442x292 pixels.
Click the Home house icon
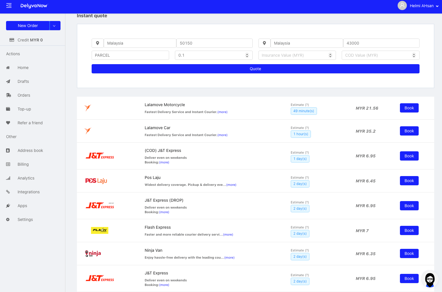point(8,68)
